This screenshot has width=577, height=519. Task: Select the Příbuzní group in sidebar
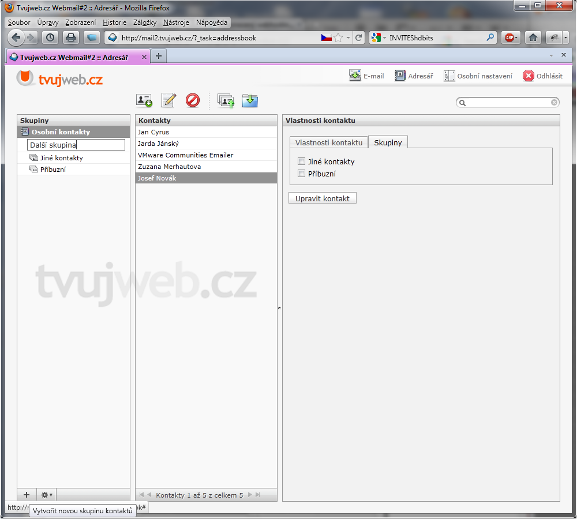pos(53,170)
